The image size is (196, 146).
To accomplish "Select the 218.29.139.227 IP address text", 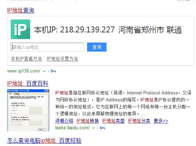I will 87,30.
